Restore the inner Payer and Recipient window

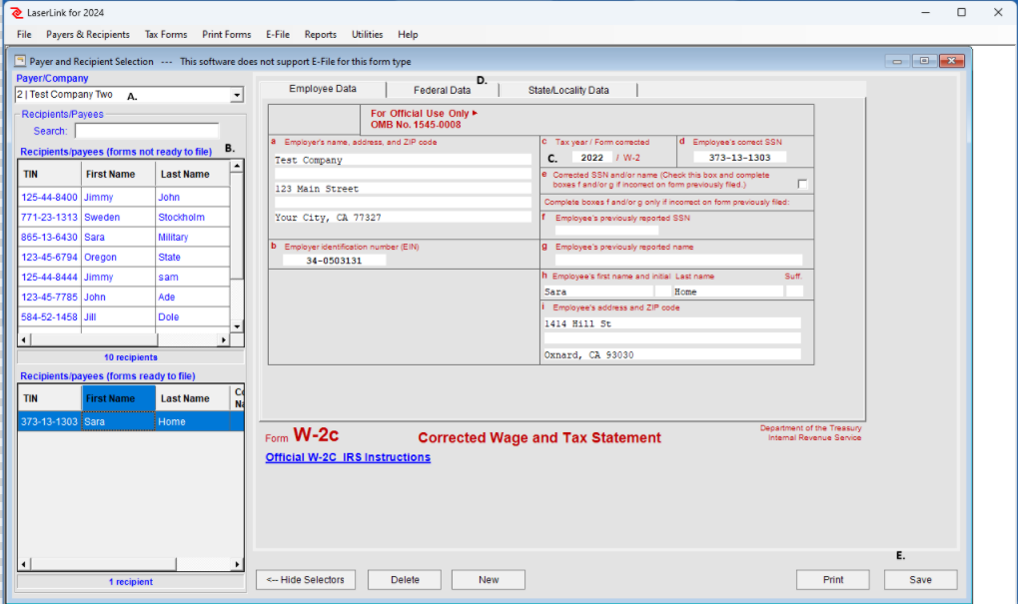[x=924, y=61]
